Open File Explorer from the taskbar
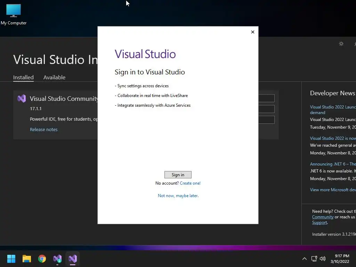This screenshot has height=267, width=356. click(x=26, y=259)
